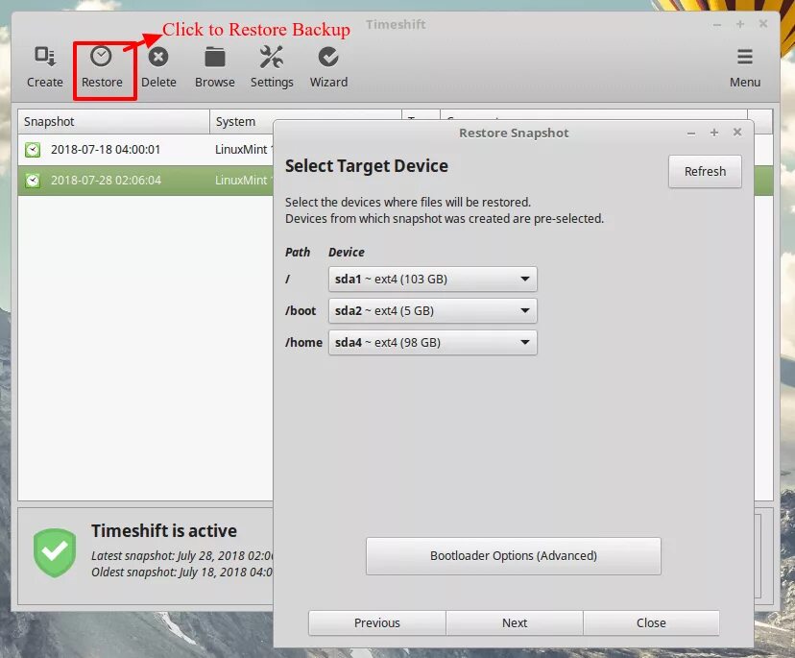The height and width of the screenshot is (658, 795).
Task: Sort by Snapshot column header
Action: tap(113, 122)
